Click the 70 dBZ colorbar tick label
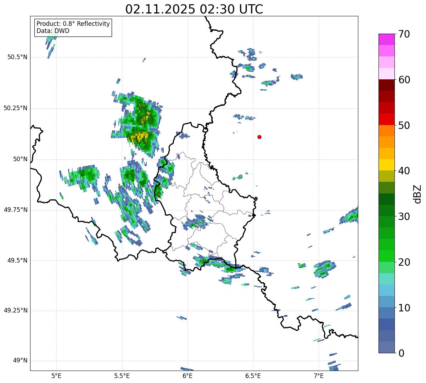Screen dimensions: 426x383 [x=404, y=34]
